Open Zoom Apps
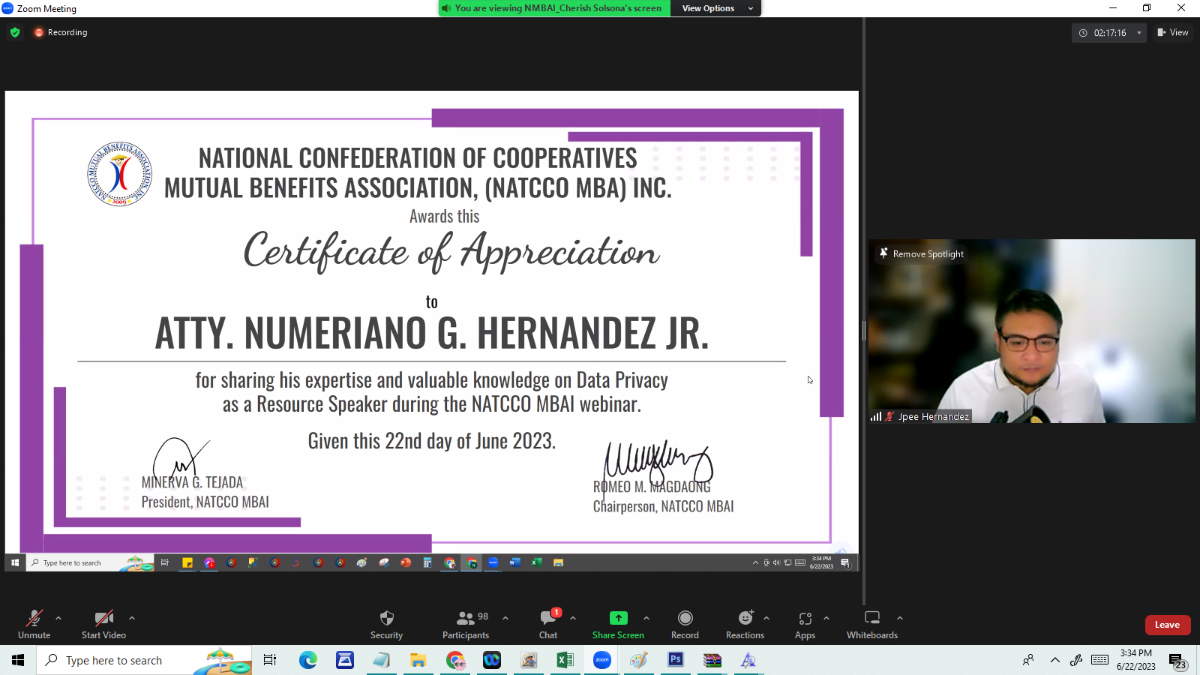This screenshot has height=675, width=1200. pos(805,624)
